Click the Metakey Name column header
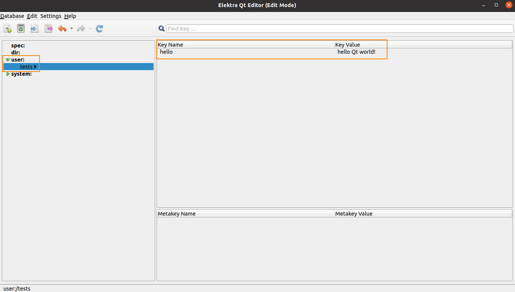The image size is (515, 292). tap(245, 214)
